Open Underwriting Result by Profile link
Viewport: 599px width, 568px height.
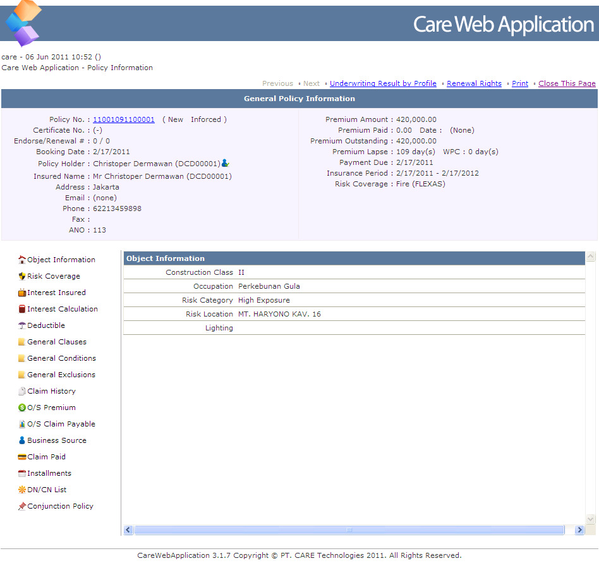(x=383, y=83)
